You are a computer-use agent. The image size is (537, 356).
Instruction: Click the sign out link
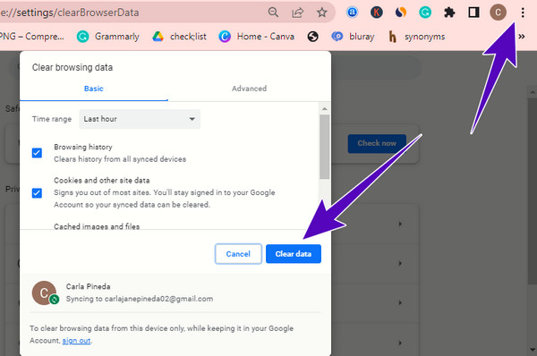(76, 341)
